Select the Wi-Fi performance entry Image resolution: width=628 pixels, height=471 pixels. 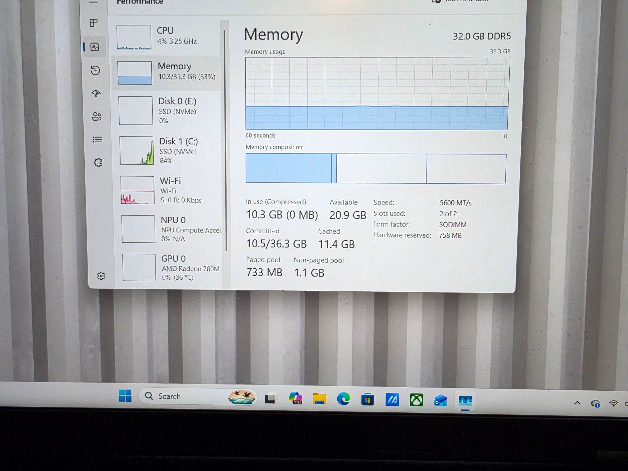(169, 190)
